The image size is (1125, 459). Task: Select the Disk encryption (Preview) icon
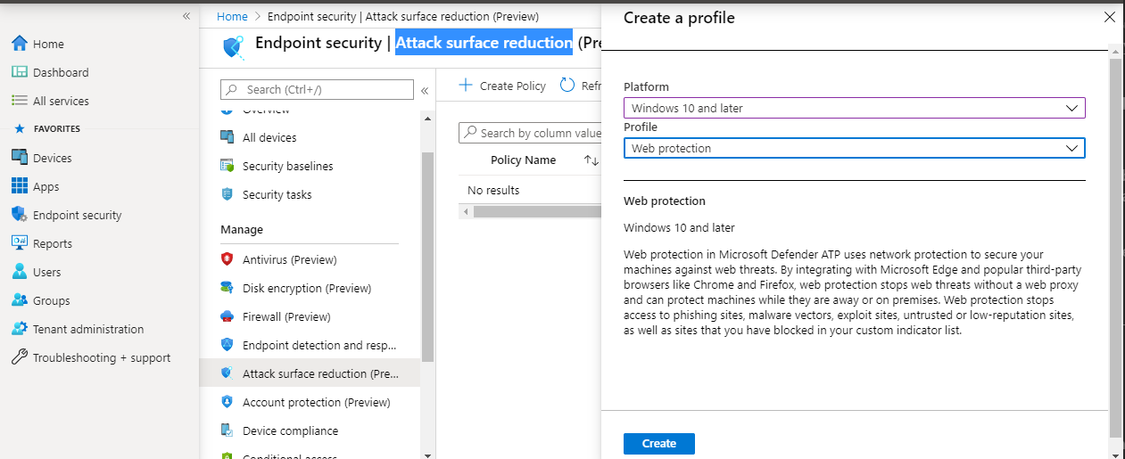pos(227,288)
